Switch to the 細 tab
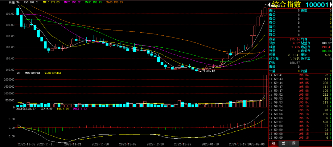The image size is (333, 147). [x=273, y=143]
